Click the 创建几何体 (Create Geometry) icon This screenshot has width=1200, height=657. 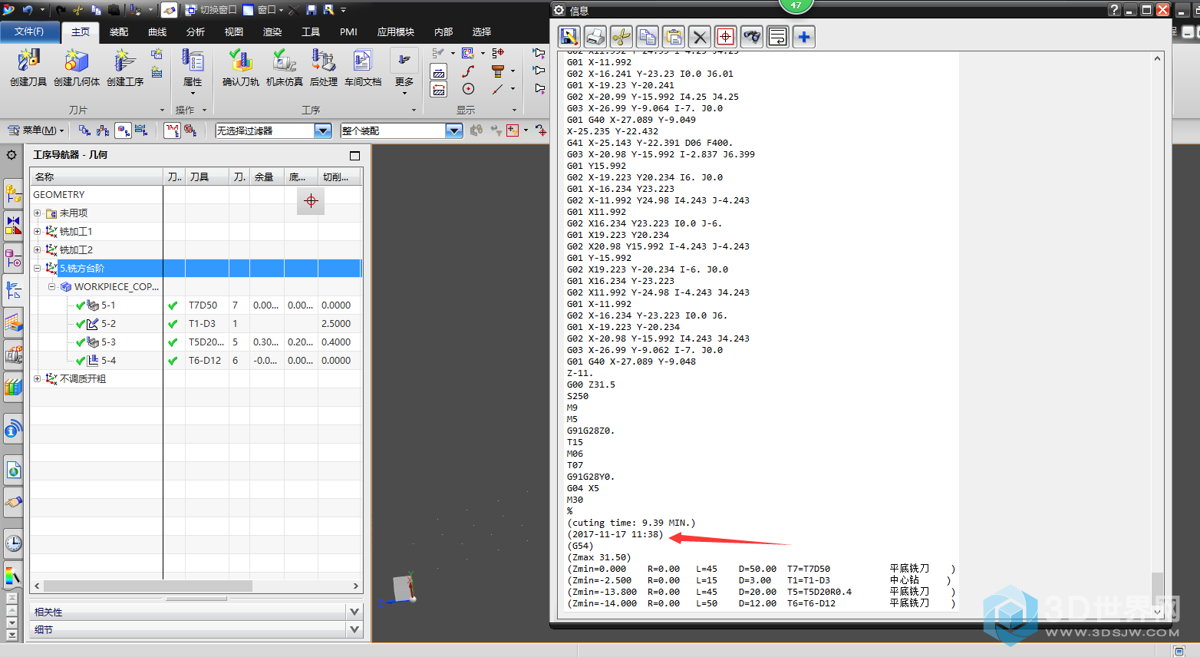point(76,61)
